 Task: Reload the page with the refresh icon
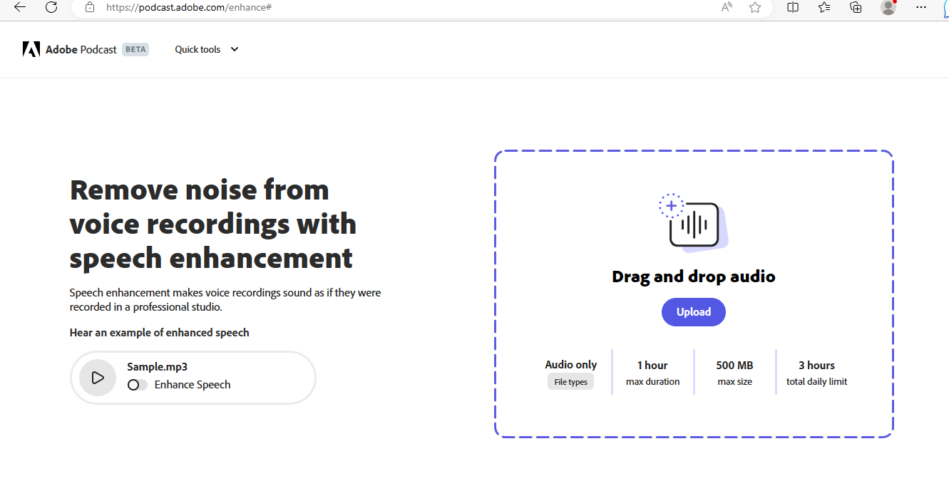pyautogui.click(x=51, y=7)
